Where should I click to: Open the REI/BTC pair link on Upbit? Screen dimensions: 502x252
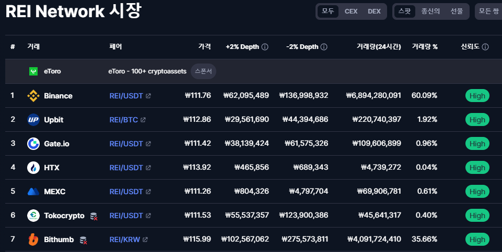[x=124, y=120]
